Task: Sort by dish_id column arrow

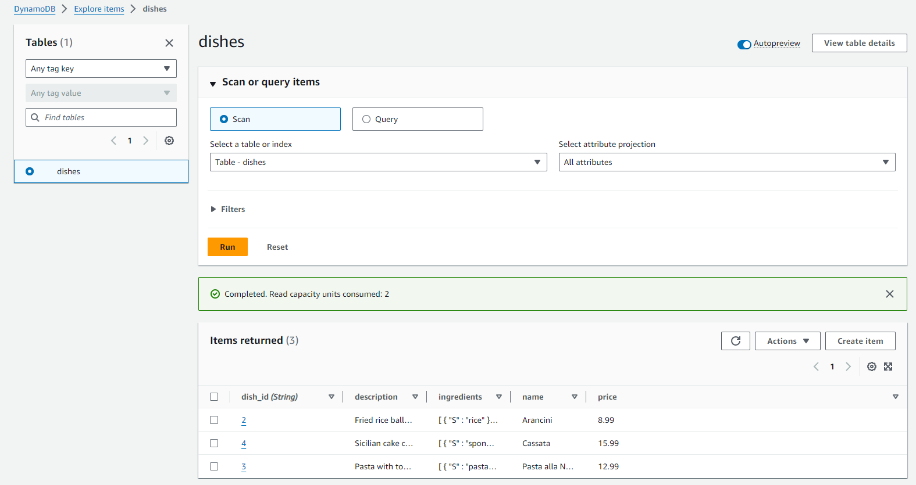Action: coord(332,397)
